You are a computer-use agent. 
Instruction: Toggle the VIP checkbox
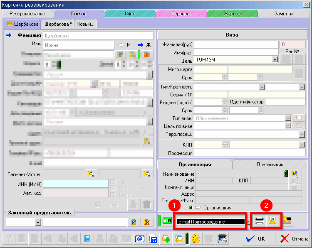113,182
